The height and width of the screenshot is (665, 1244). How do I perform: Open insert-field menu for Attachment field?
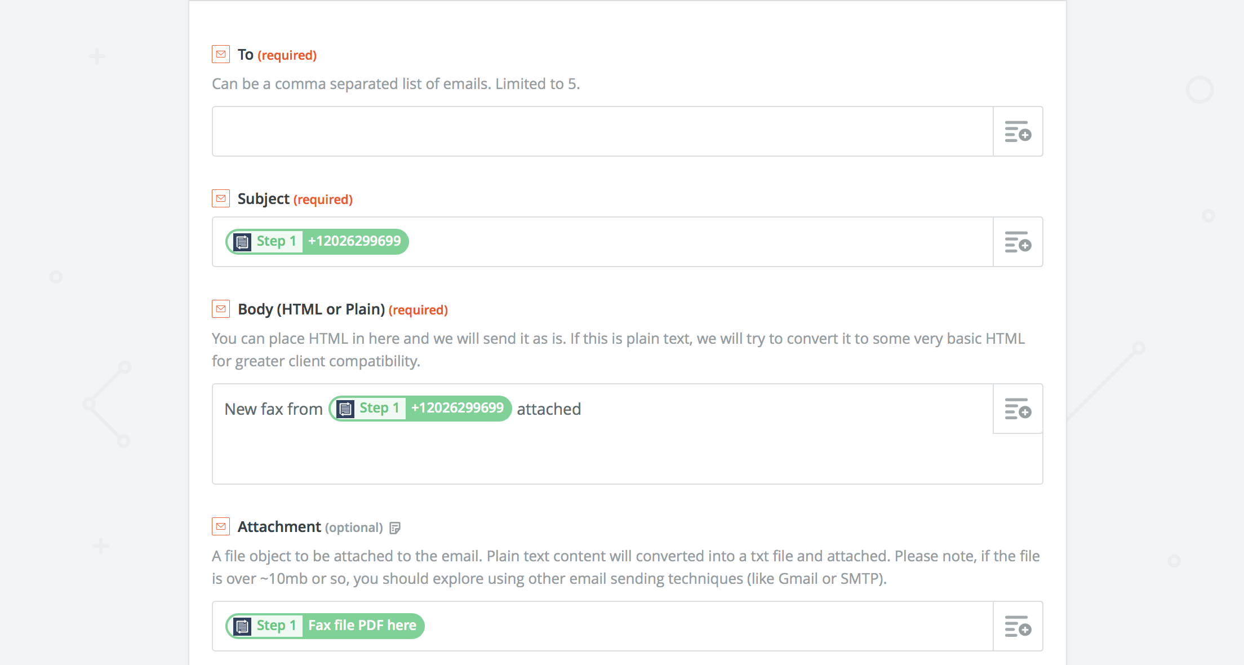click(x=1018, y=626)
